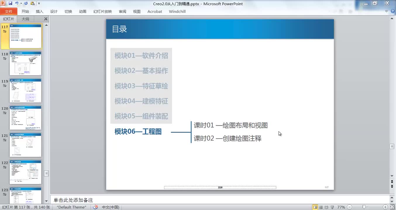Click animation star icon under slide 117
Viewport: 396px width, 210px height.
click(x=5, y=32)
